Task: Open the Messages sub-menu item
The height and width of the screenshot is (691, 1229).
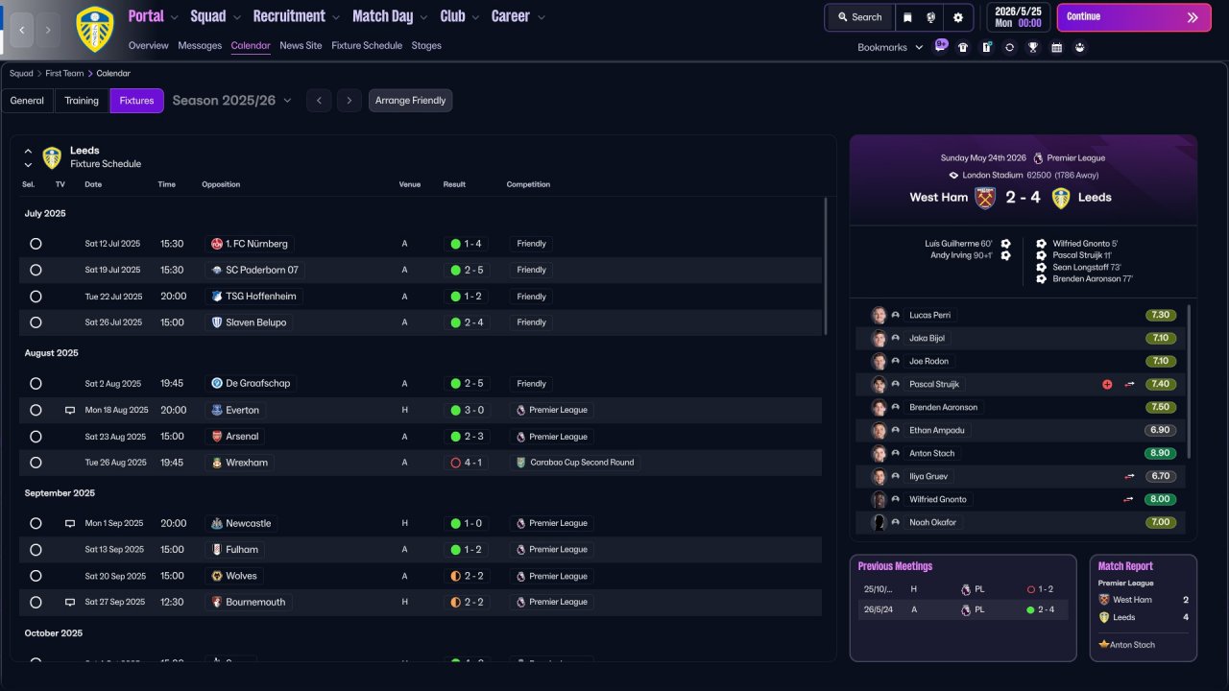Action: [x=200, y=45]
